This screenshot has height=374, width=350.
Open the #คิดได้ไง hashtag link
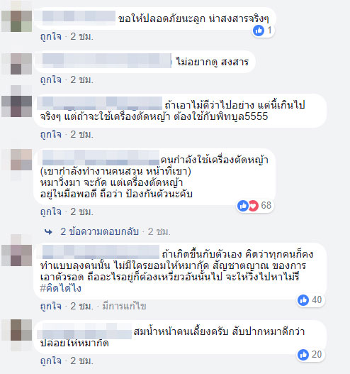click(x=61, y=288)
